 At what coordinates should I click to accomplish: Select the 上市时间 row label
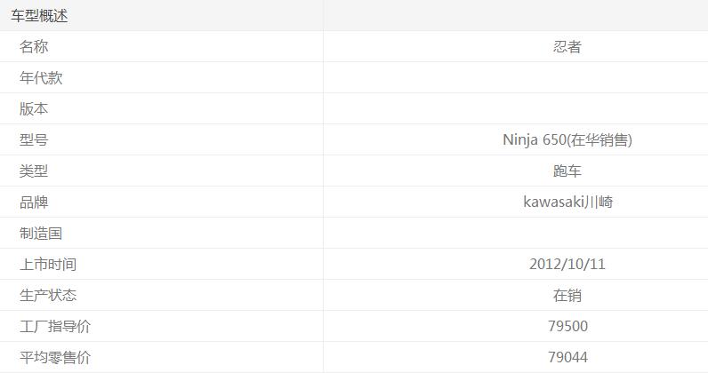click(48, 265)
